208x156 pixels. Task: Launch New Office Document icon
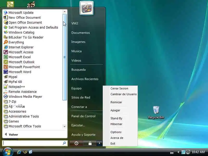[x=6, y=17]
